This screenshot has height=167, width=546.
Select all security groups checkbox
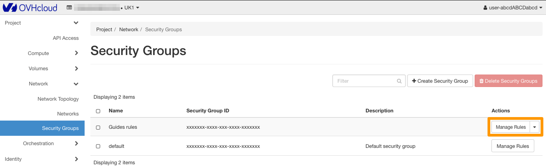pos(98,111)
